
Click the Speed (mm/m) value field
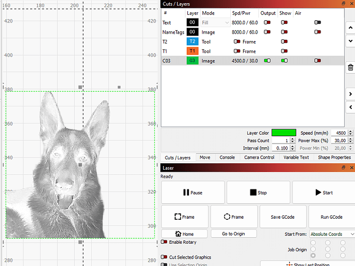pos(340,133)
